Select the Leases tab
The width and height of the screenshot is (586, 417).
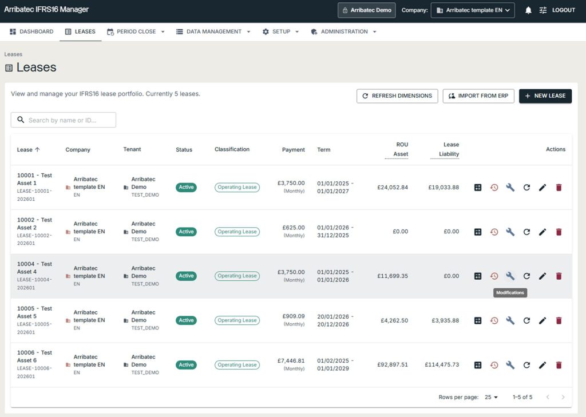pyautogui.click(x=80, y=32)
